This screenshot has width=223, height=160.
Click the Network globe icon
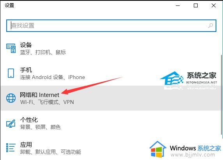point(11,98)
